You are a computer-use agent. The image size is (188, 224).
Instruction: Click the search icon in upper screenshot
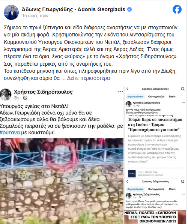(x=183, y=89)
